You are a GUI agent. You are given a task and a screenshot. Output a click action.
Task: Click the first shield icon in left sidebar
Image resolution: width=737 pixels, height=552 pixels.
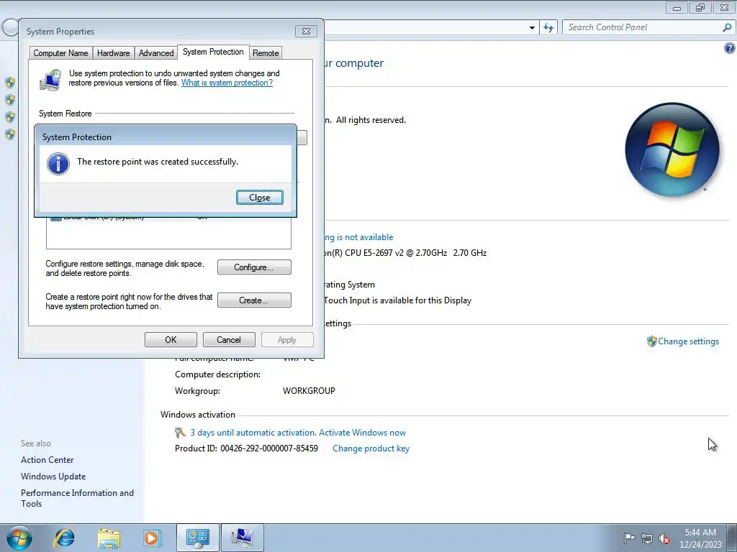pos(10,83)
